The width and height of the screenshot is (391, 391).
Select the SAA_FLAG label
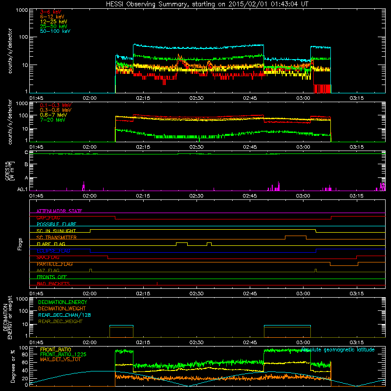[x=48, y=258]
